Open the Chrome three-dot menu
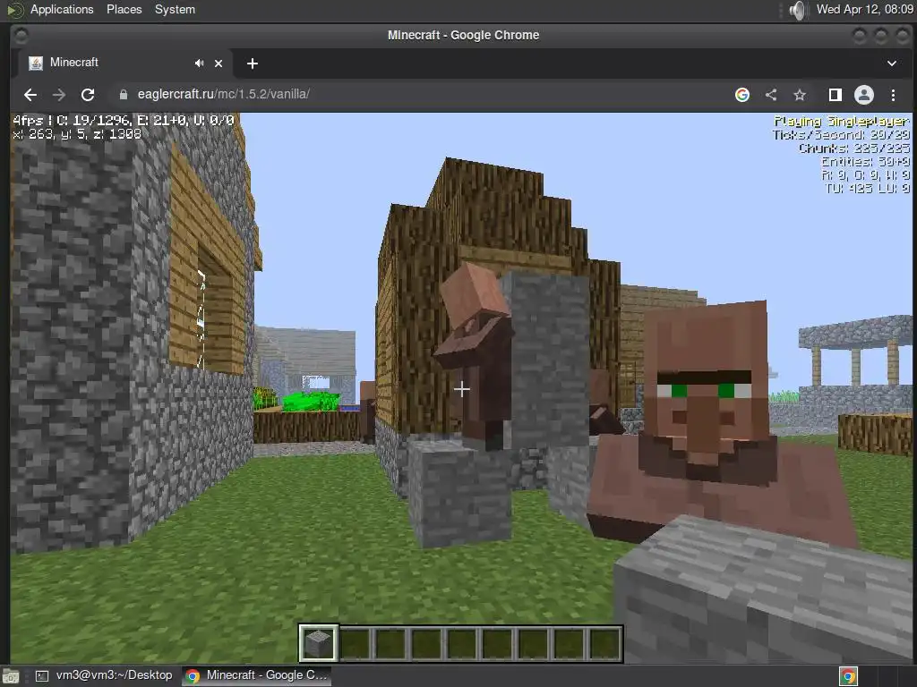Screen dimensions: 917x687 coord(893,95)
